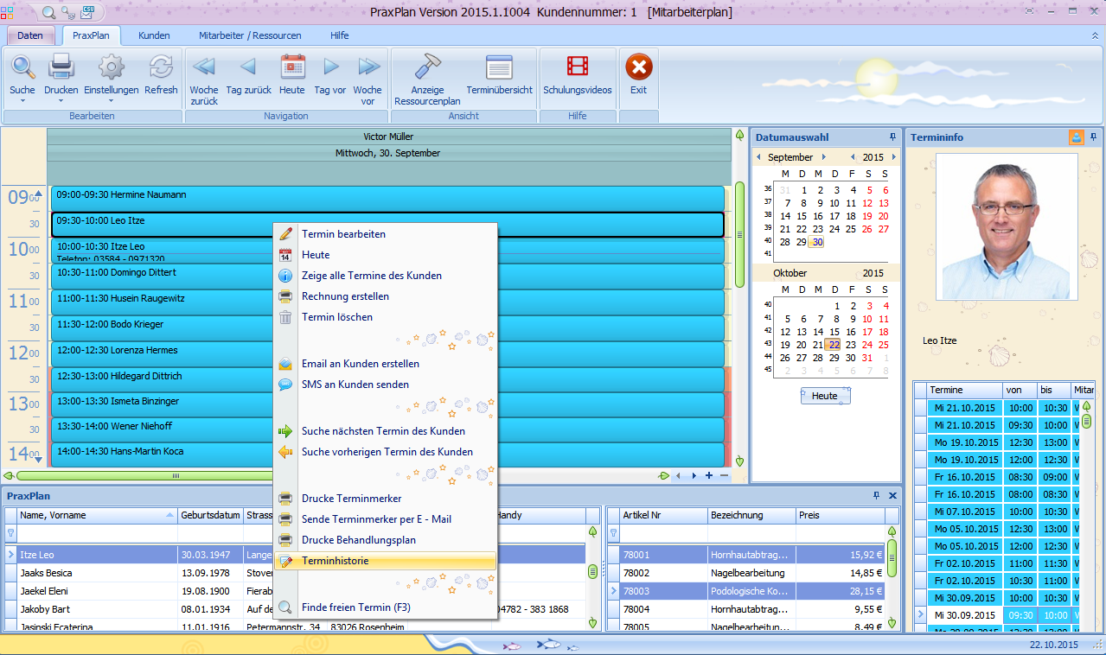Click the Heute button below the calendar
The image size is (1106, 655).
(x=824, y=396)
